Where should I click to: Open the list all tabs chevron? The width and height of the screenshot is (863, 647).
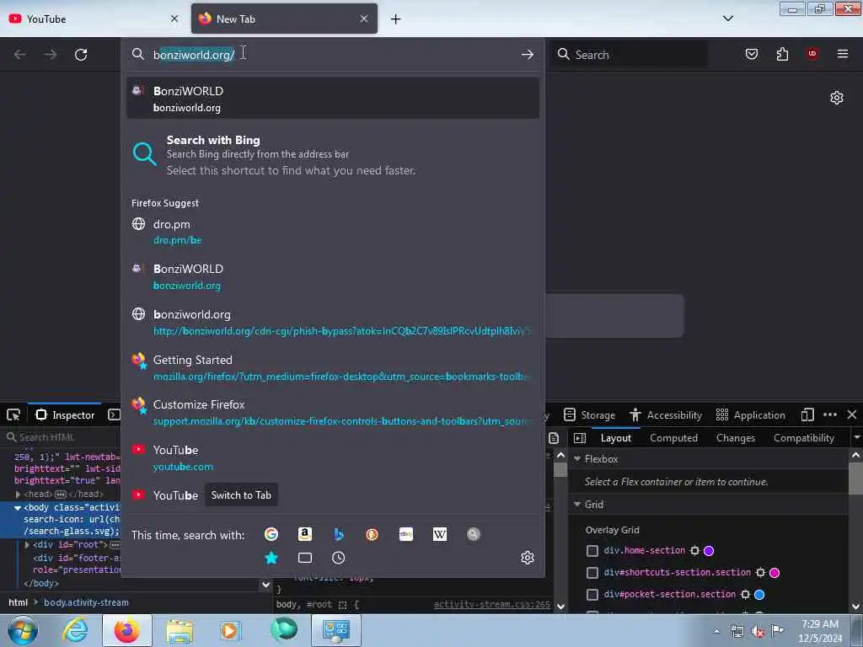tap(727, 19)
